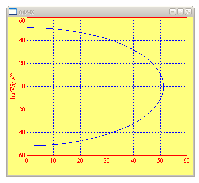This screenshot has width=199, height=183.
Task: Minimize the АФЧХ window
Action: [x=173, y=12]
